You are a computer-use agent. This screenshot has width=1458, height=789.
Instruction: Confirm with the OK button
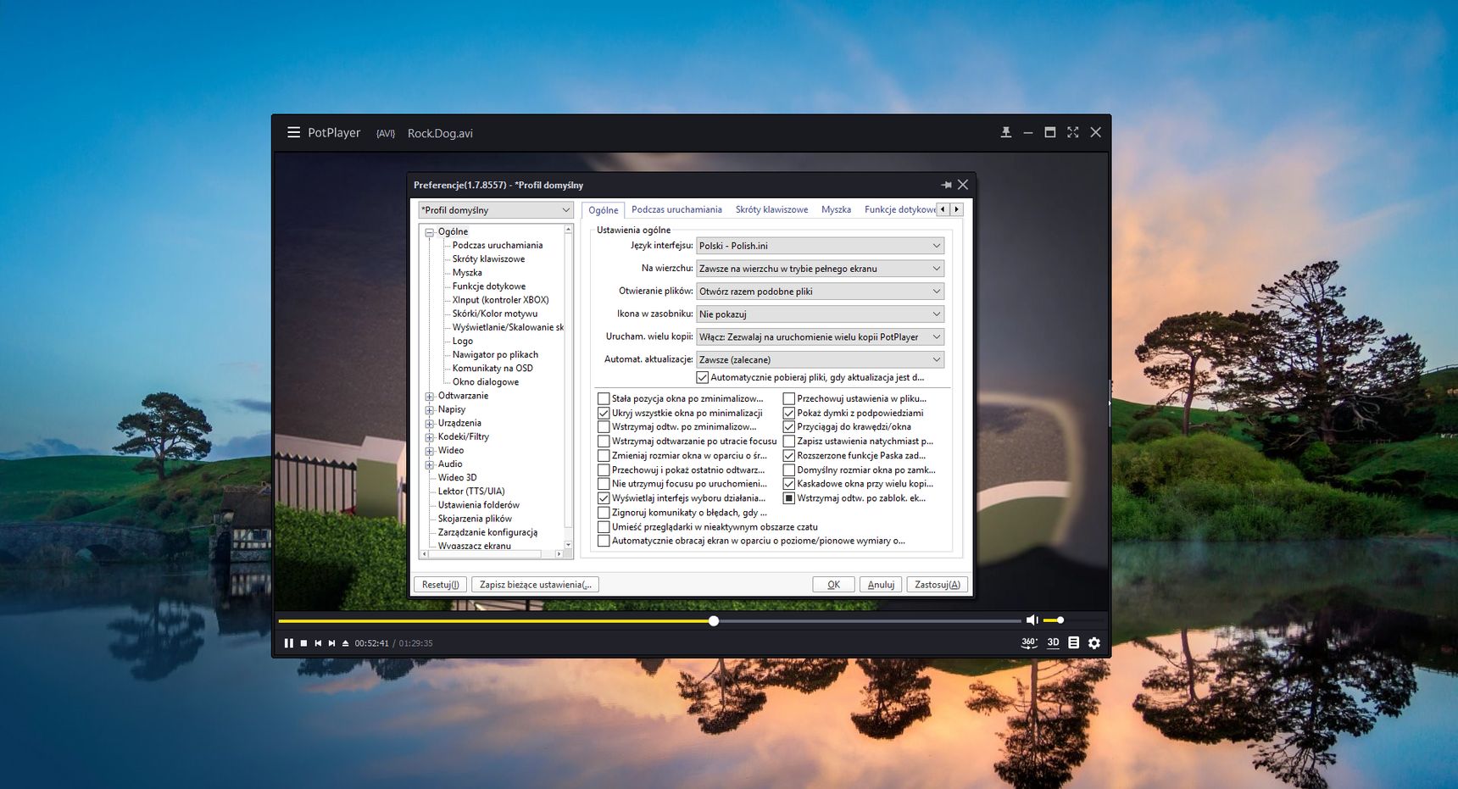point(833,585)
